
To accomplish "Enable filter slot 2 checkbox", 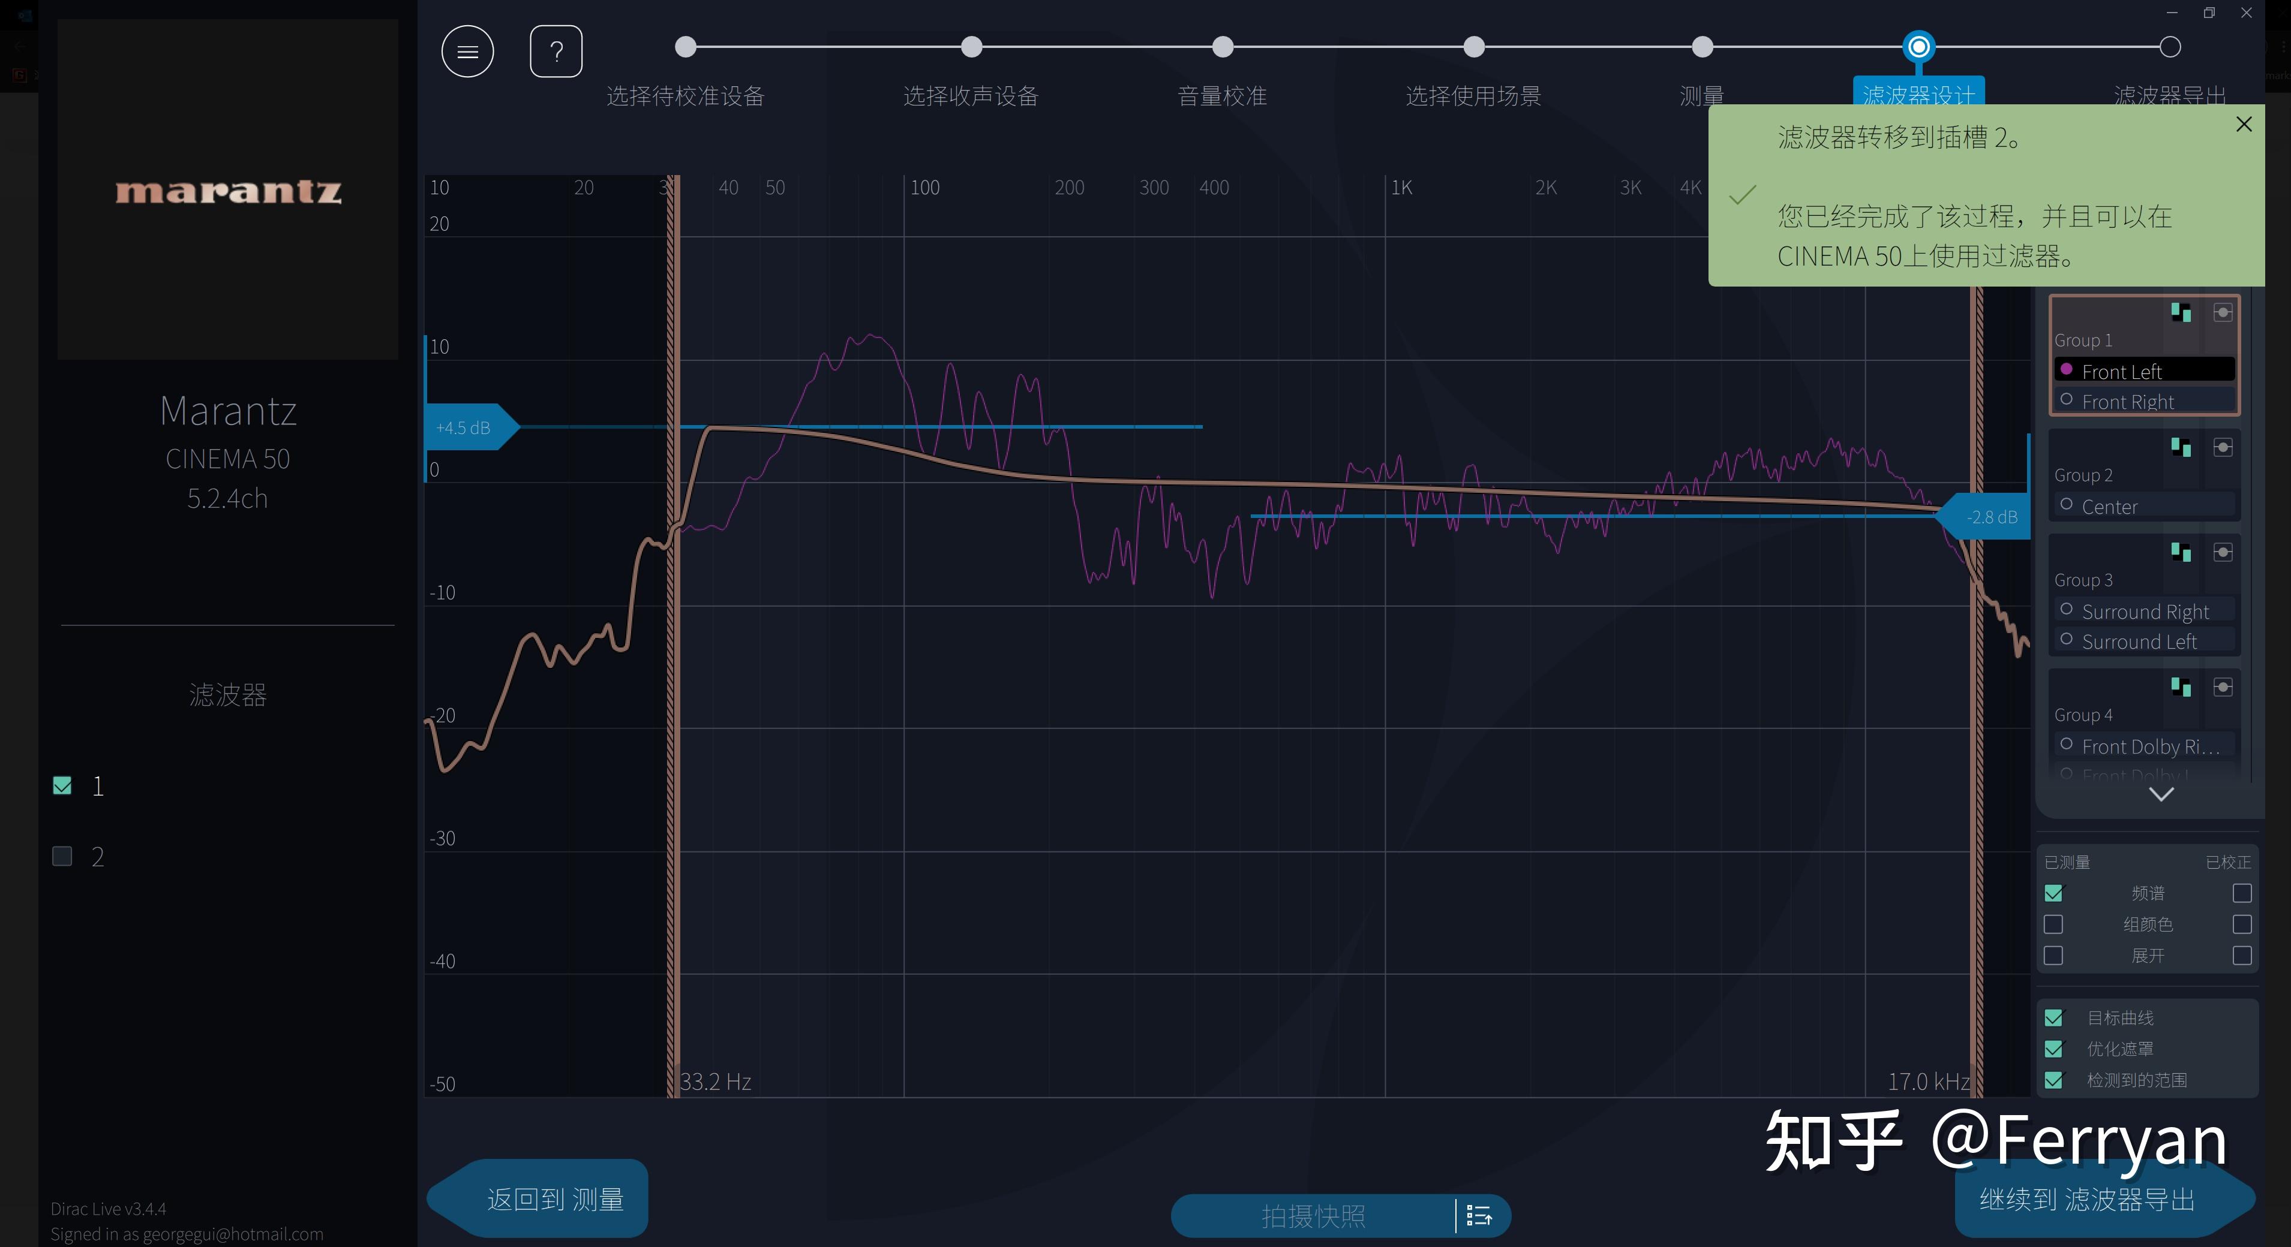I will [62, 856].
